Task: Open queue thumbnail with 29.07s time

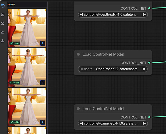Action: tap(27, 107)
